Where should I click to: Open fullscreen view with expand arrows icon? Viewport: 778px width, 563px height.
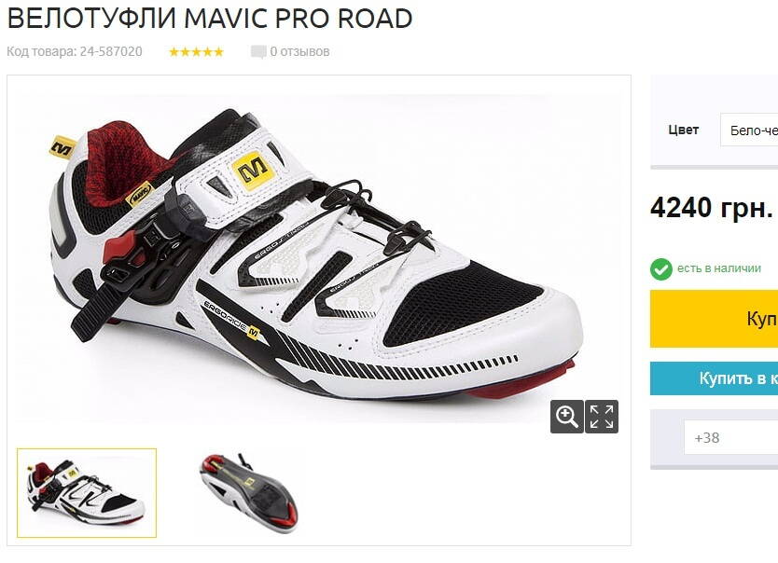point(602,417)
